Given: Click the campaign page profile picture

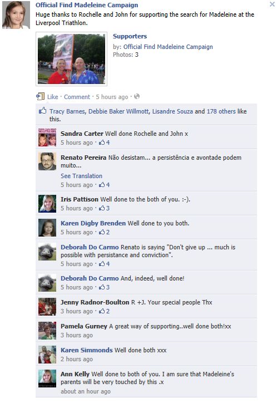Looking at the screenshot, I should coord(16,15).
